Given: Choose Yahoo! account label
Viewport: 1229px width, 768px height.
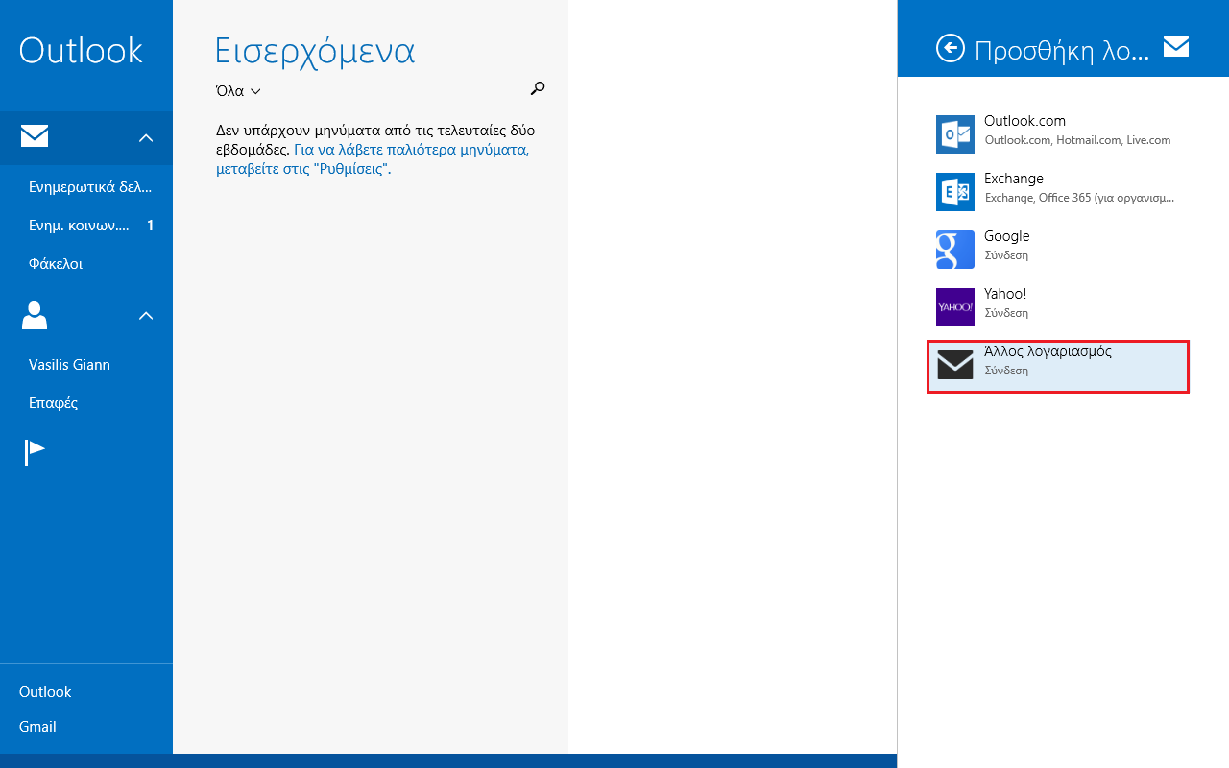Looking at the screenshot, I should point(1005,294).
